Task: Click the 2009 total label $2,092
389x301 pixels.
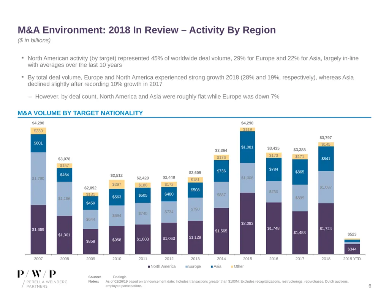Action: (90, 188)
